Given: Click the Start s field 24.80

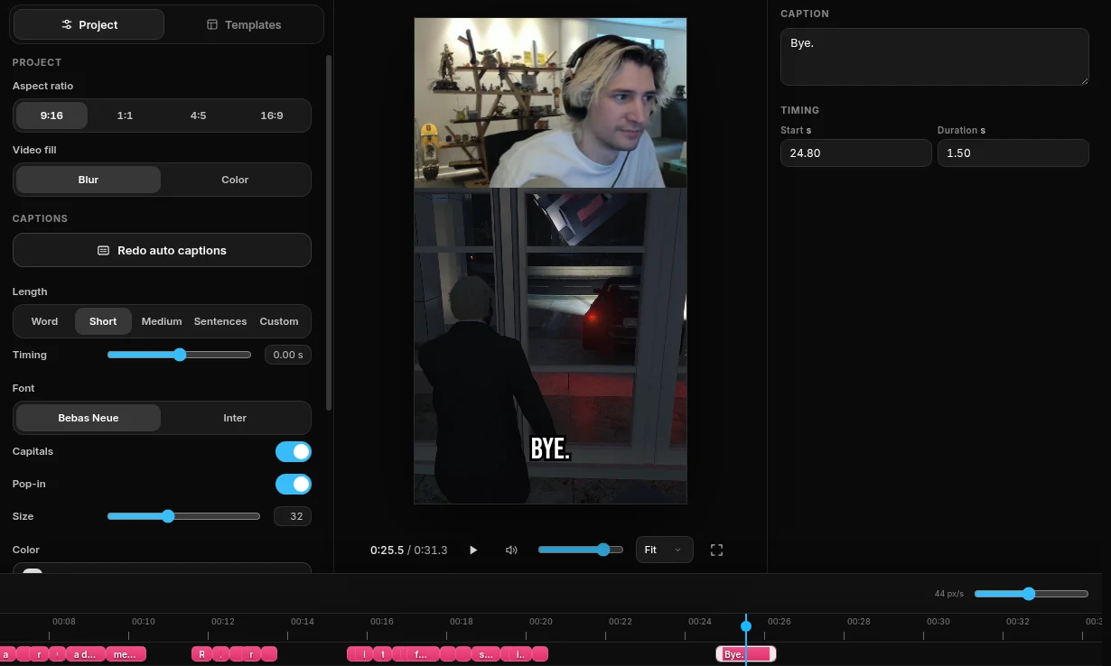Looking at the screenshot, I should tap(855, 153).
